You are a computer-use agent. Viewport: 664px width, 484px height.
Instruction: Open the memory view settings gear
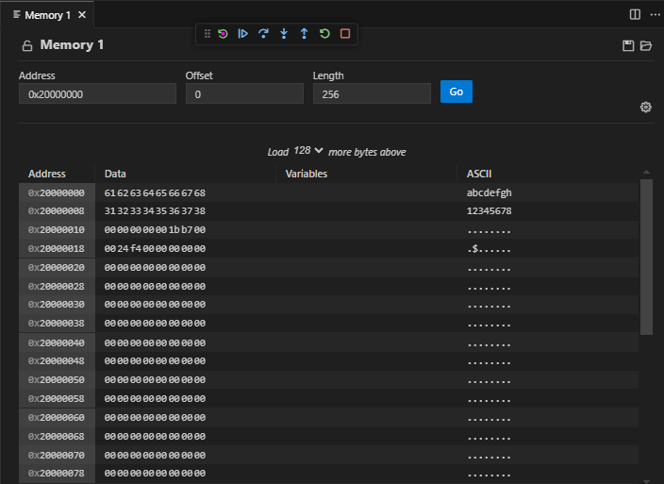click(x=646, y=107)
